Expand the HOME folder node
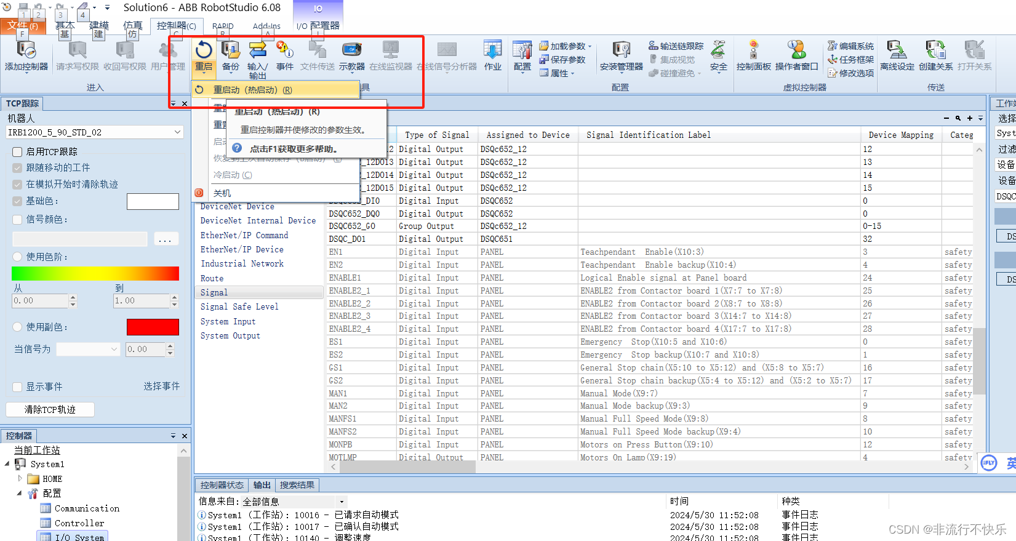The width and height of the screenshot is (1016, 541). coord(20,479)
